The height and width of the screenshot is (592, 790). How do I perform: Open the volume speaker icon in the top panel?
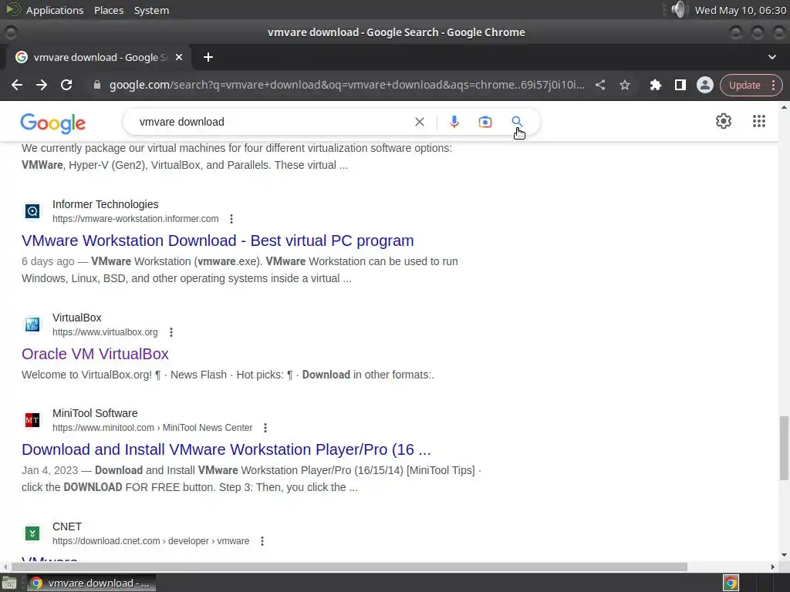[679, 9]
